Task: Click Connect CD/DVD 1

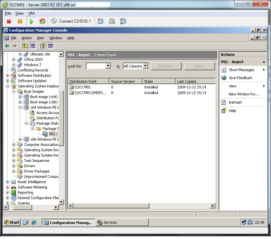Action: (x=71, y=21)
